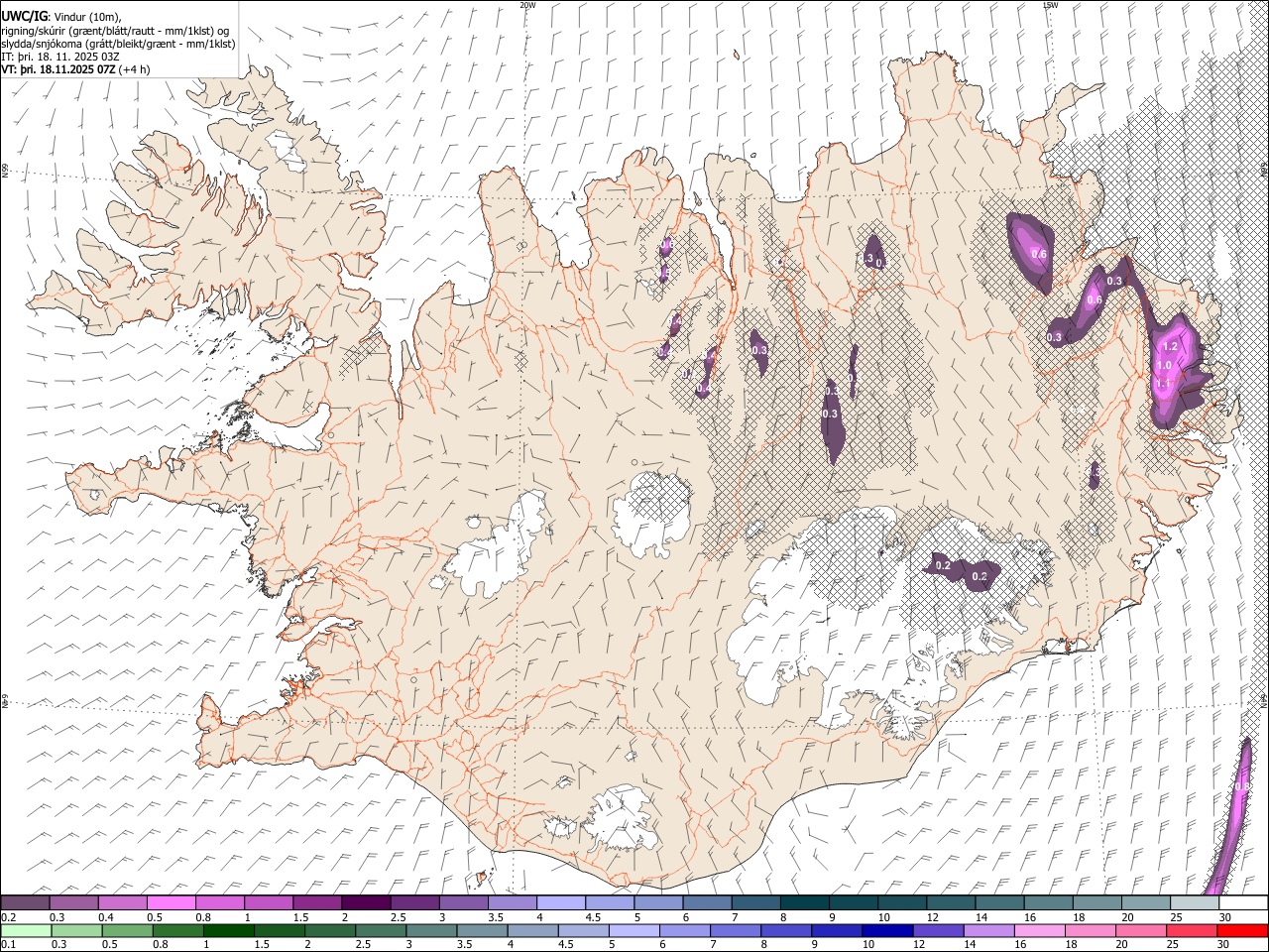Pick the light pink 16 swatch in lower legend
The width and height of the screenshot is (1269, 952).
[x=1039, y=930]
